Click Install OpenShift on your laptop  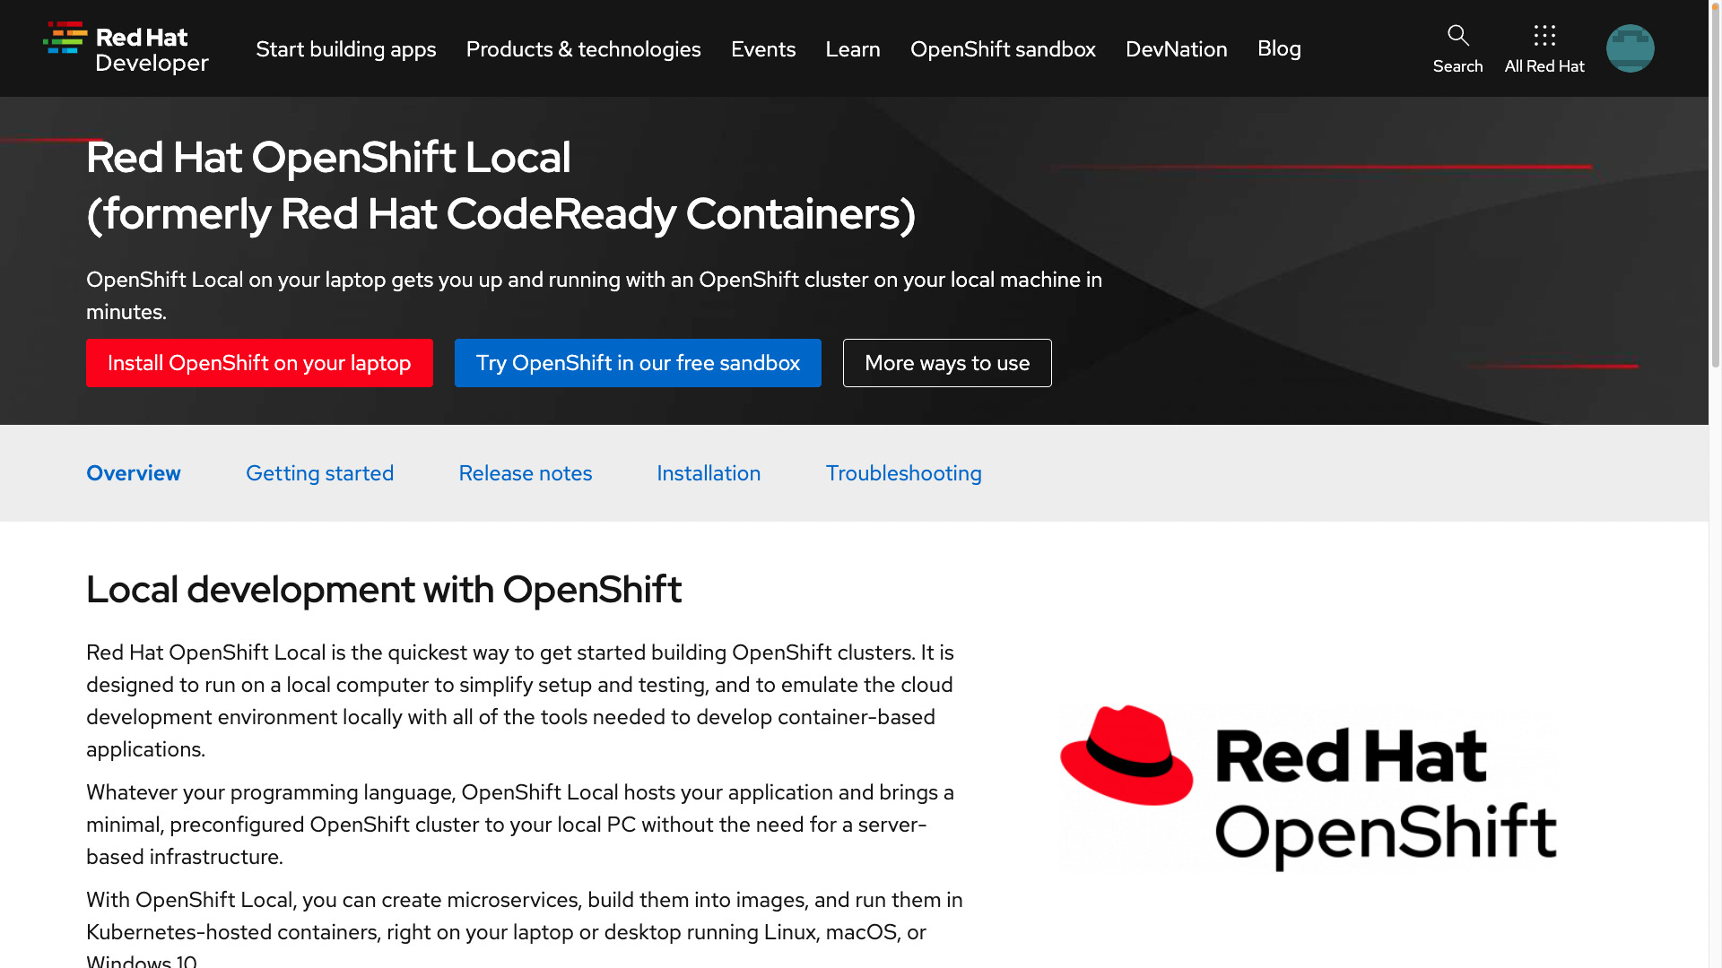(259, 363)
